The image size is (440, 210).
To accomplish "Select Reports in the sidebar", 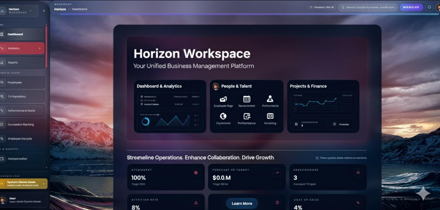I will click(22, 62).
